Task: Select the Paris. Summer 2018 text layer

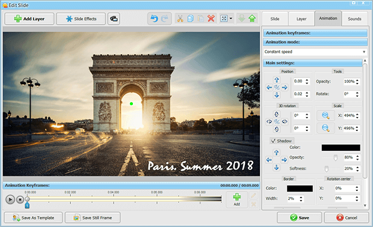Action: (200, 166)
